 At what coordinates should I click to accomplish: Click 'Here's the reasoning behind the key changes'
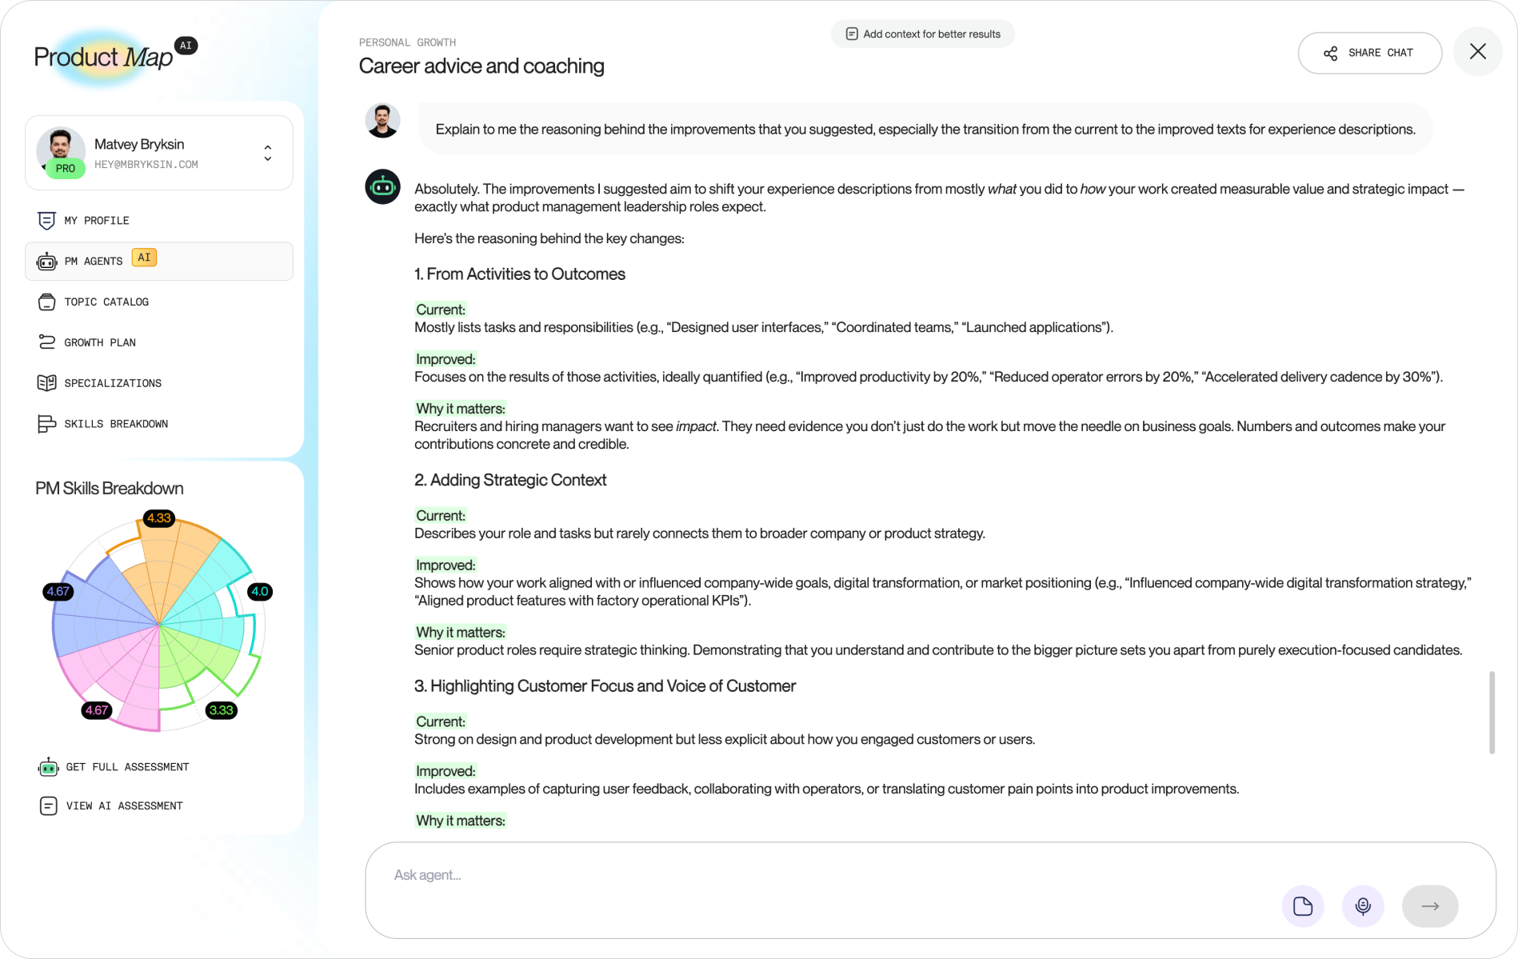tap(549, 238)
